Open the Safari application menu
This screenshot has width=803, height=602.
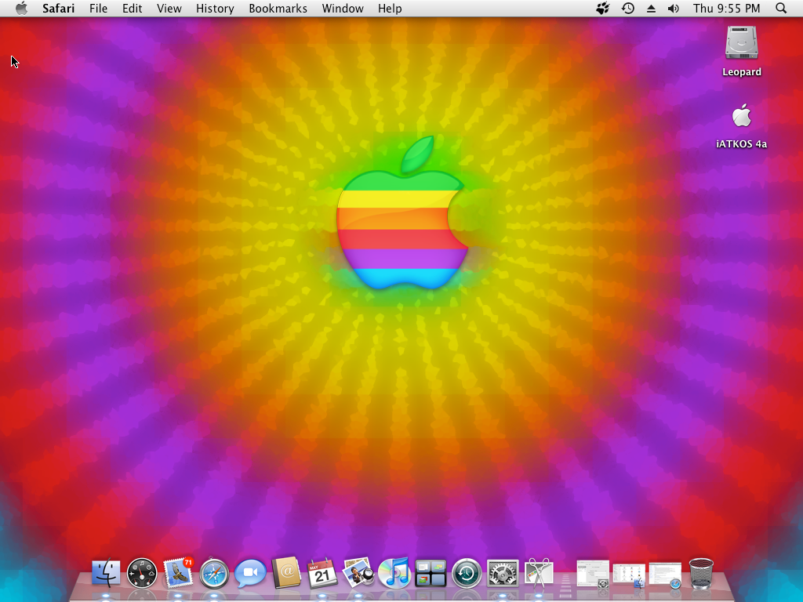58,9
